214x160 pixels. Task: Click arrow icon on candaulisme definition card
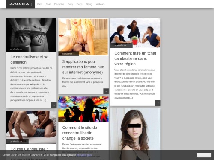54,105
